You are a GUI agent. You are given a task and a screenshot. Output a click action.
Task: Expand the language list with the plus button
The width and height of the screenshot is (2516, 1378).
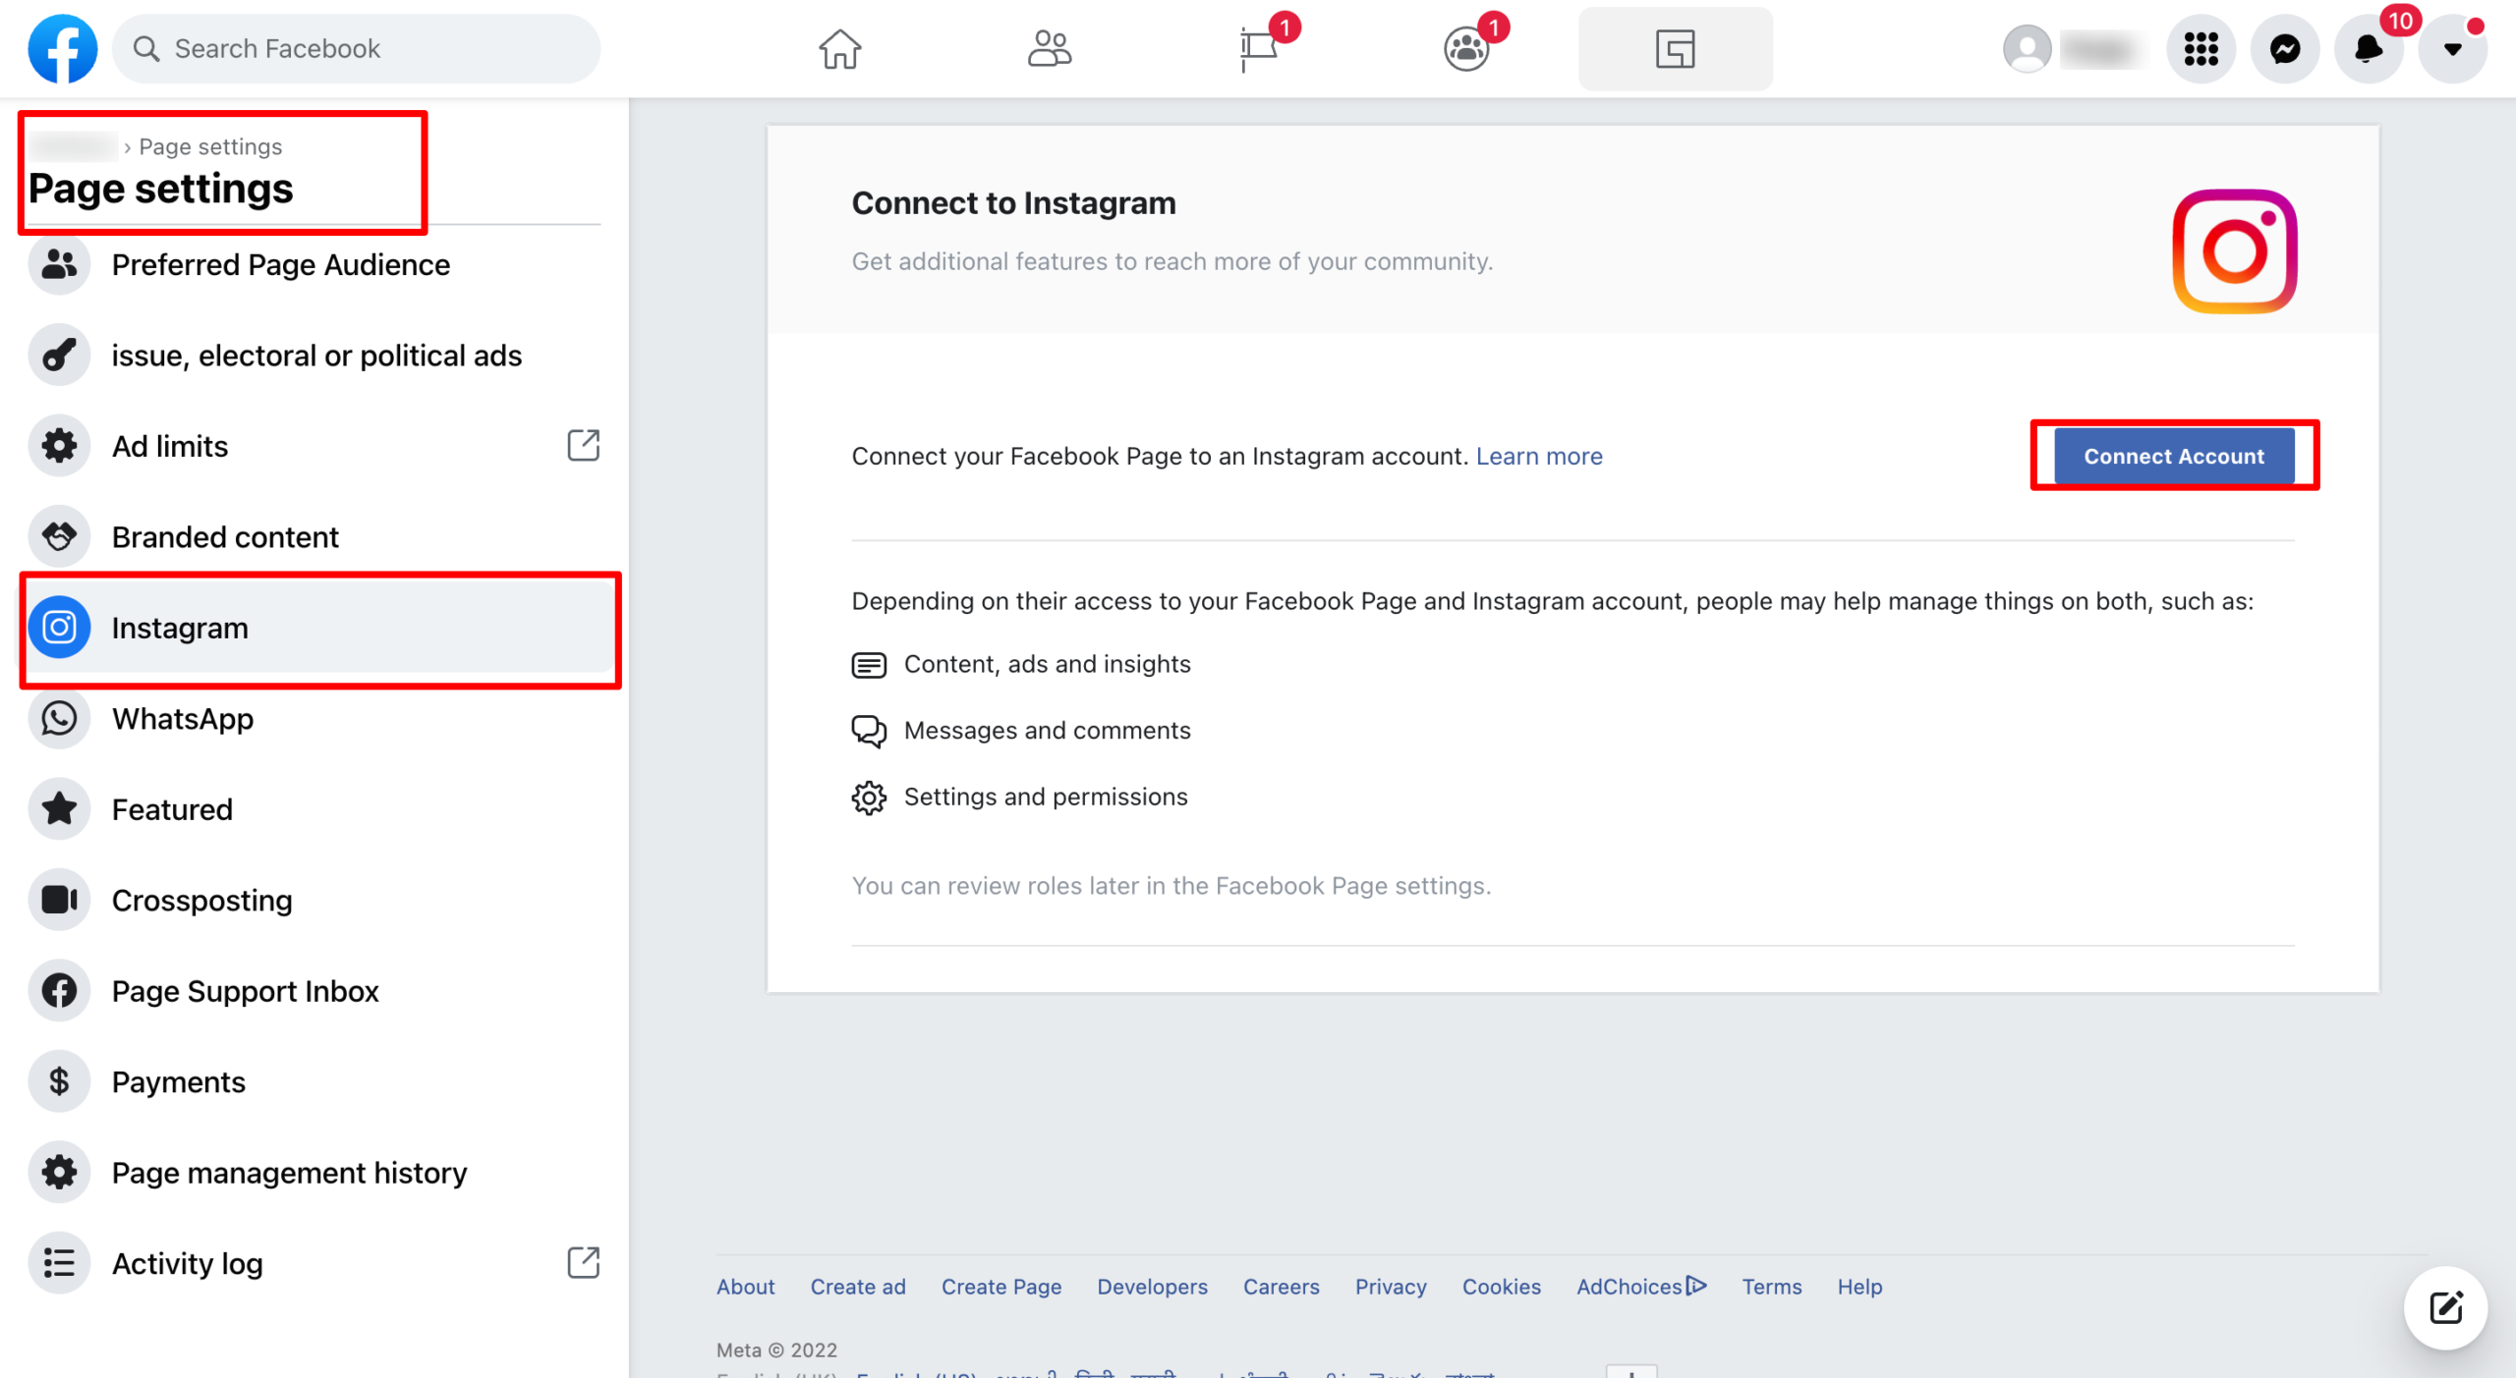click(1631, 1371)
